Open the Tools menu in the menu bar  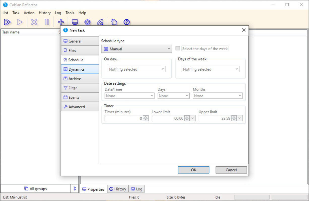click(70, 13)
